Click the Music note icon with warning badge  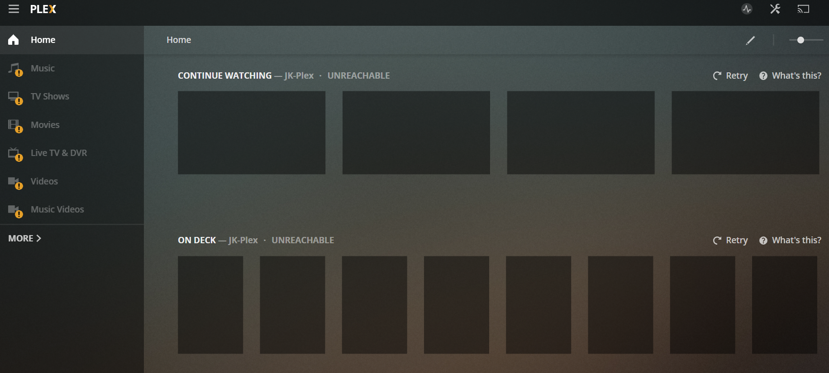point(15,69)
